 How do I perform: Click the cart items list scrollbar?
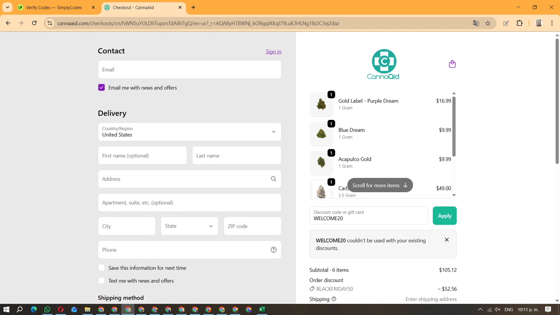point(454,127)
